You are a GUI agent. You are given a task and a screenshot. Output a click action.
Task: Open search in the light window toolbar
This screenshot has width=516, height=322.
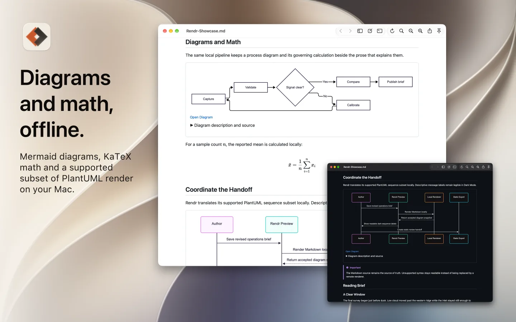click(x=401, y=31)
